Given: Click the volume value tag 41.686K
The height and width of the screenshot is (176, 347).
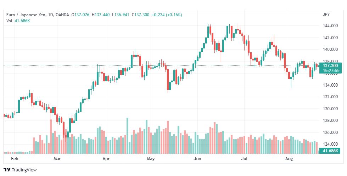Looking at the screenshot, I should click(x=330, y=151).
